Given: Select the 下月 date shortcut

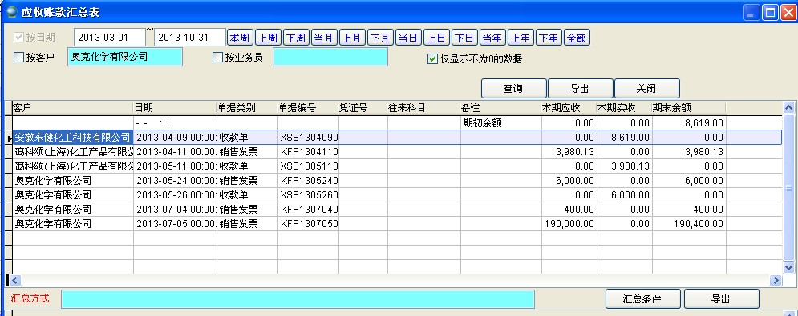Looking at the screenshot, I should coord(379,38).
